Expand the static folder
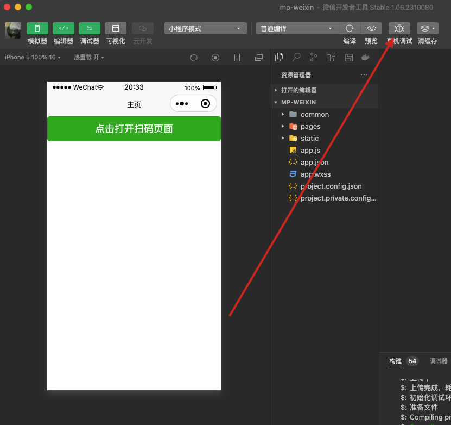The image size is (451, 425). tap(325, 138)
